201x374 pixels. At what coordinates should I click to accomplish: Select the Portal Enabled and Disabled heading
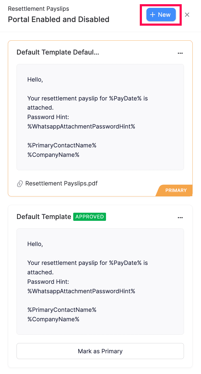pyautogui.click(x=59, y=19)
